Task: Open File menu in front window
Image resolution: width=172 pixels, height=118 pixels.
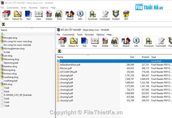Action: click(58, 35)
